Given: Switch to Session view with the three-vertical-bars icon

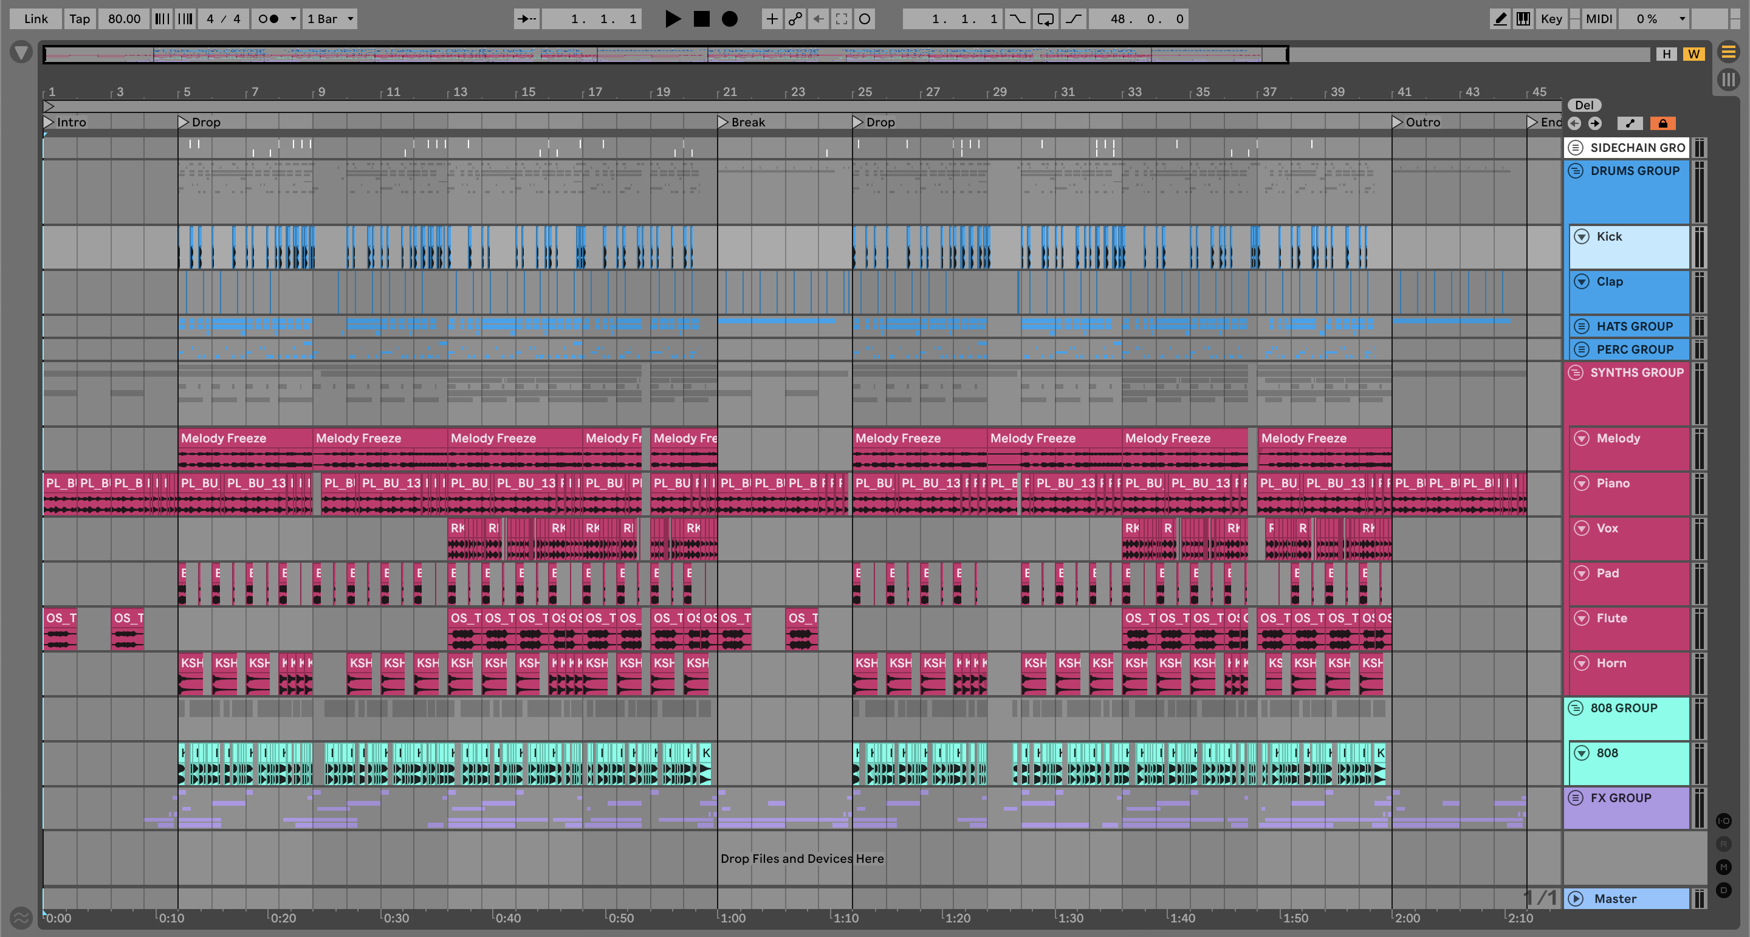Looking at the screenshot, I should [x=1728, y=80].
